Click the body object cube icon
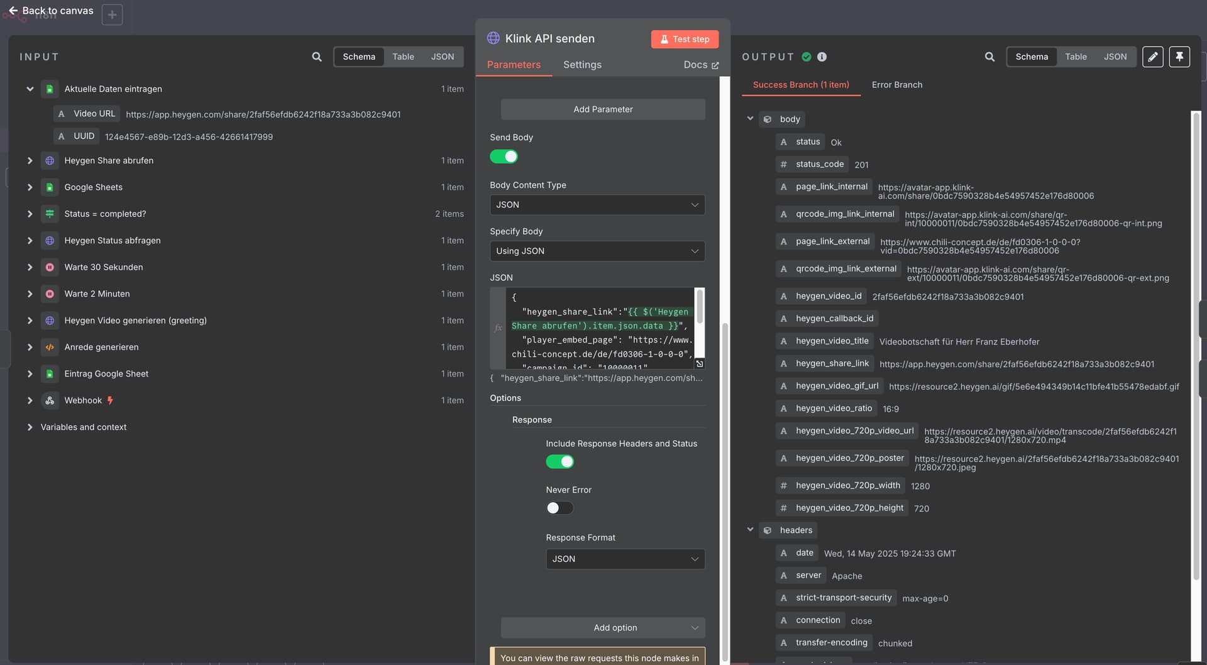The height and width of the screenshot is (665, 1207). tap(768, 119)
